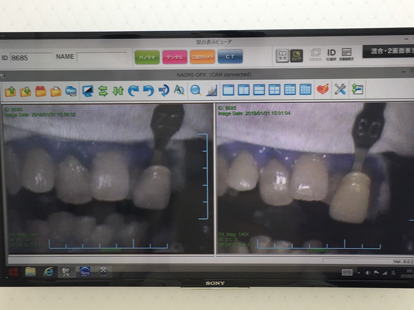
Task: Click inside the NAME input field
Action: (x=101, y=57)
